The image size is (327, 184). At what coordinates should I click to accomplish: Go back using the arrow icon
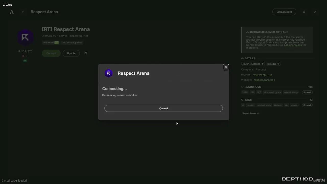point(23,12)
